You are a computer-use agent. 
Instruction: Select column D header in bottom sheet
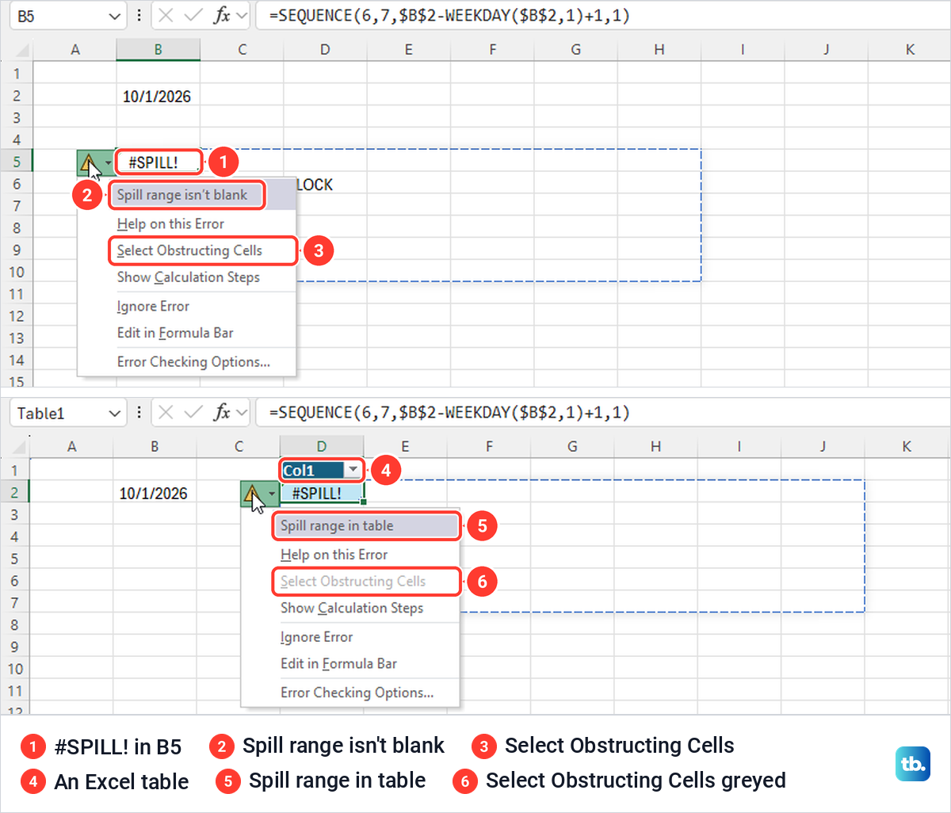[x=322, y=447]
